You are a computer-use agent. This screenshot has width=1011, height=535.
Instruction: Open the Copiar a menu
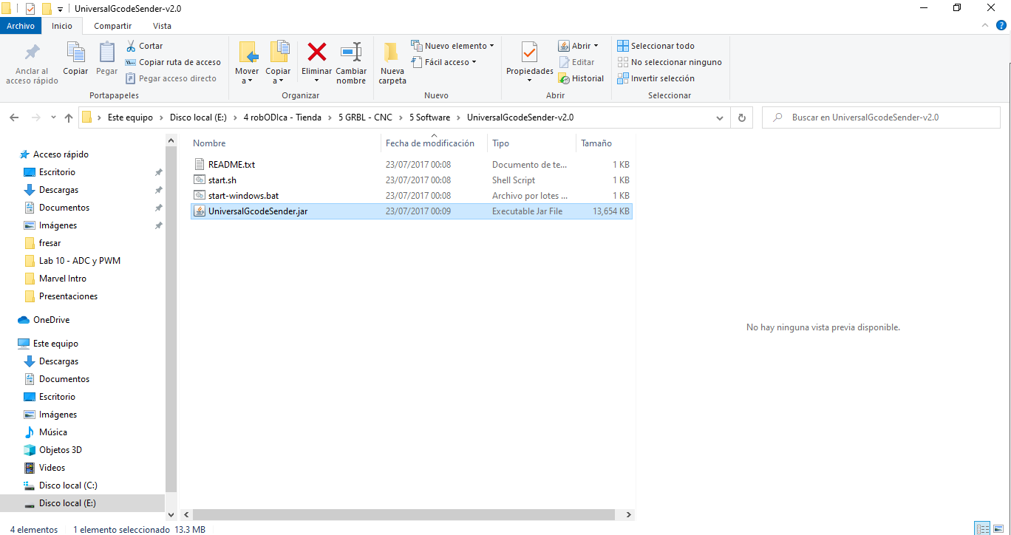pyautogui.click(x=278, y=63)
